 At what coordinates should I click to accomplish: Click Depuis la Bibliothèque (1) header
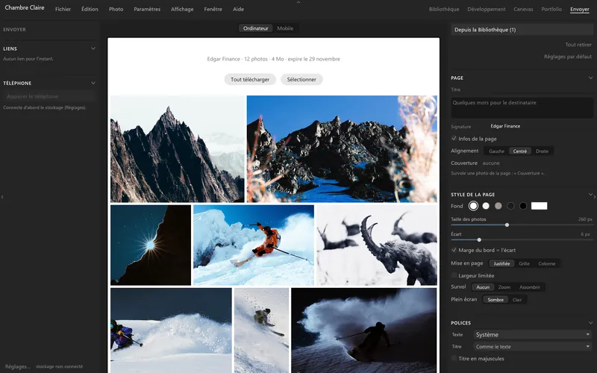click(522, 30)
